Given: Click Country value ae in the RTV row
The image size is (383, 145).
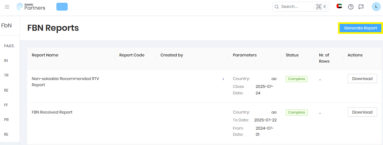Looking at the screenshot, I should pos(274,79).
